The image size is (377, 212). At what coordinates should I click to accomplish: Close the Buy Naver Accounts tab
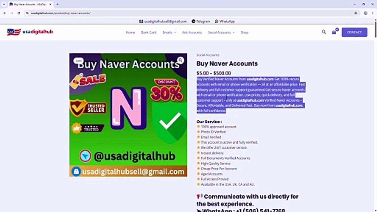pos(50,4)
